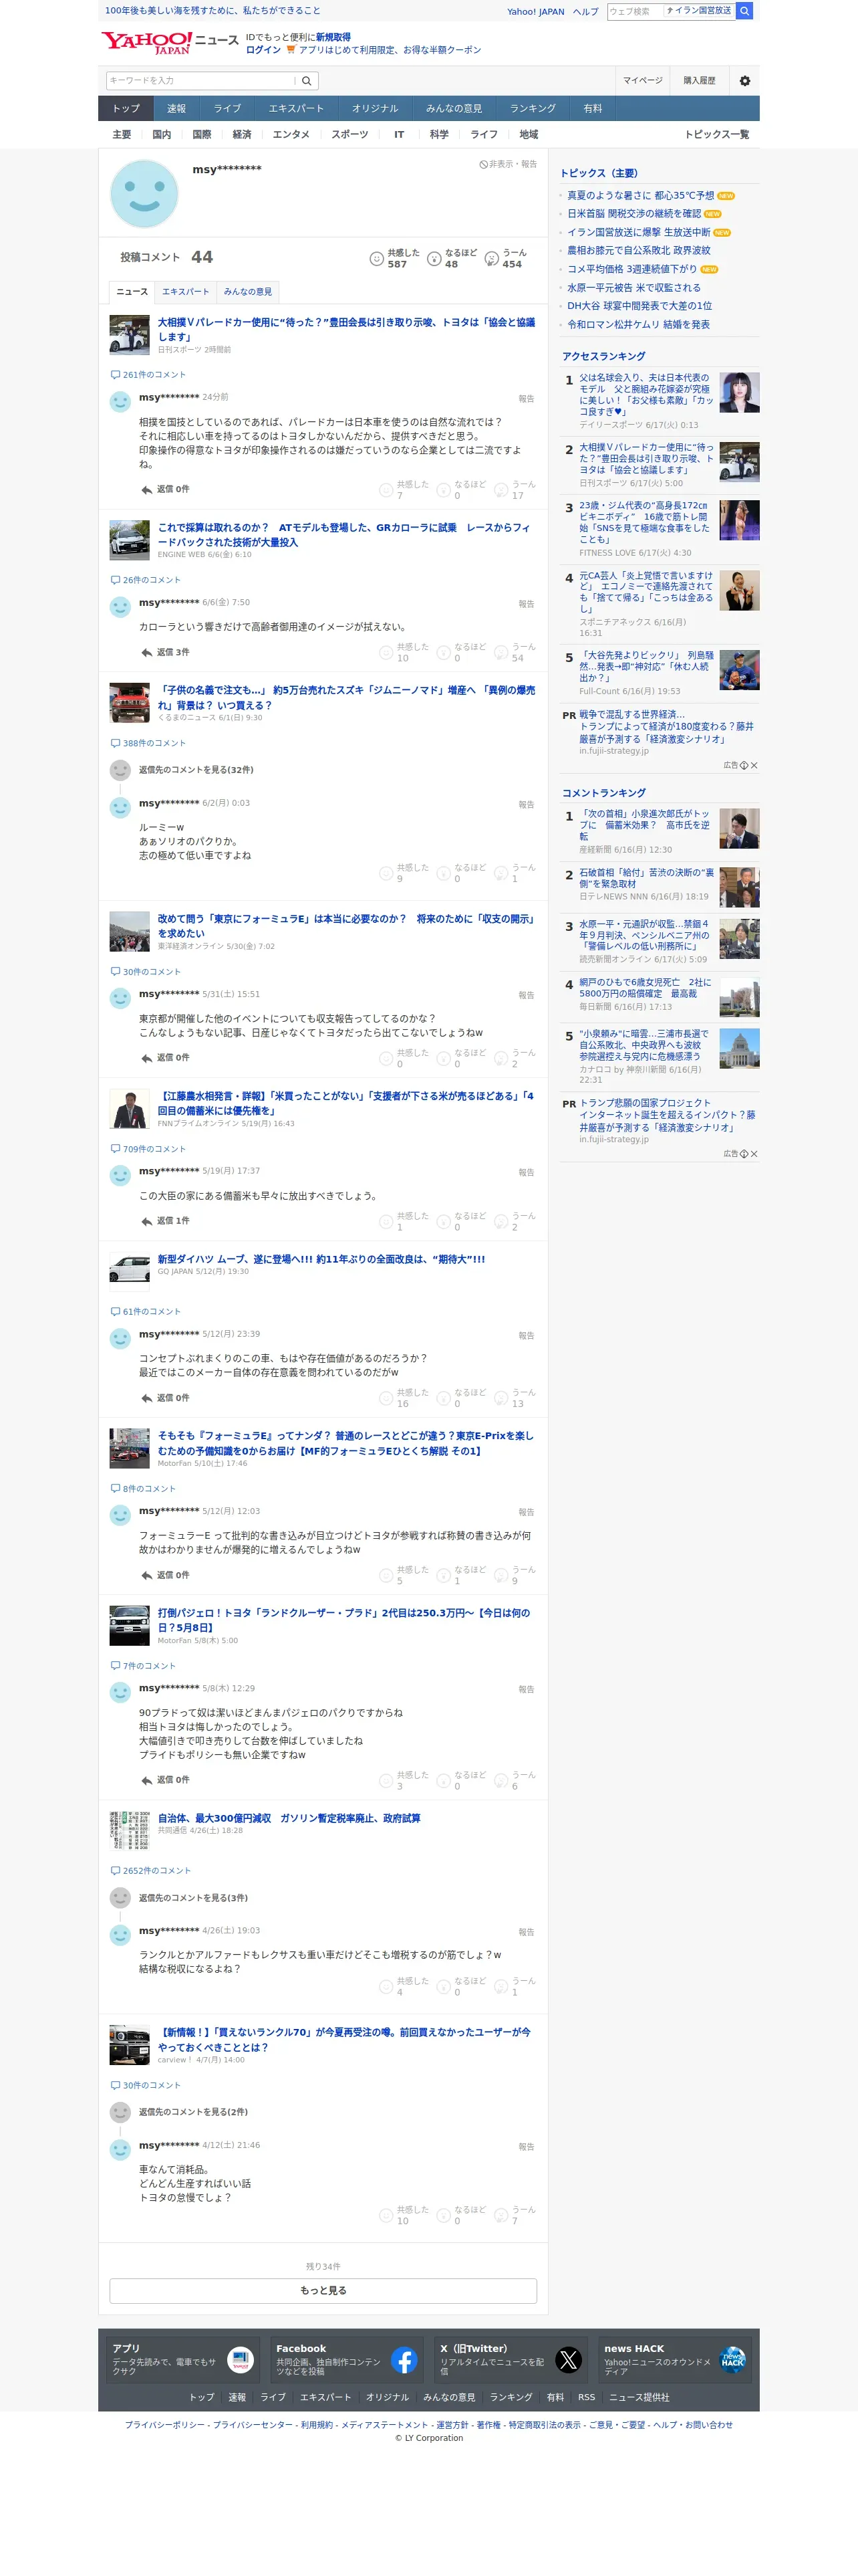858x2576 pixels.
Task: Open the Daihatsu Move article headline
Action: (321, 1260)
